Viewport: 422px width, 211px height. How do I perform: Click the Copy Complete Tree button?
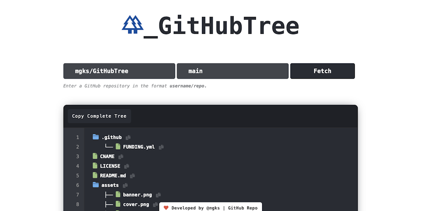[99, 116]
